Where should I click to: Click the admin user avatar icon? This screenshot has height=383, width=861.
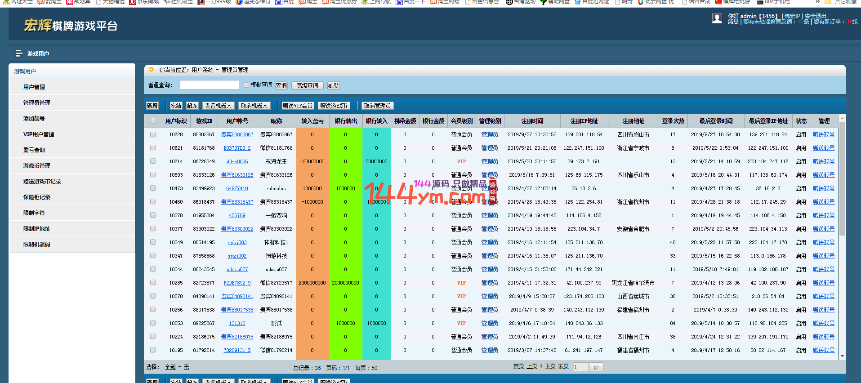pos(717,18)
